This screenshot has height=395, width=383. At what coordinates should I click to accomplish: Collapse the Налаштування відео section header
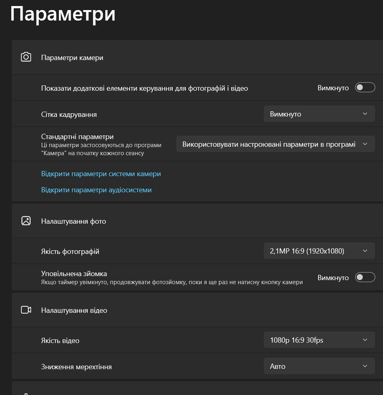click(197, 310)
